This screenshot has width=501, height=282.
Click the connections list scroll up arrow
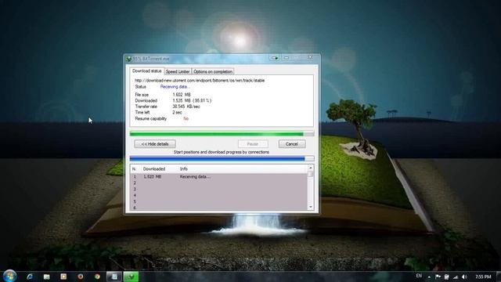tap(310, 168)
